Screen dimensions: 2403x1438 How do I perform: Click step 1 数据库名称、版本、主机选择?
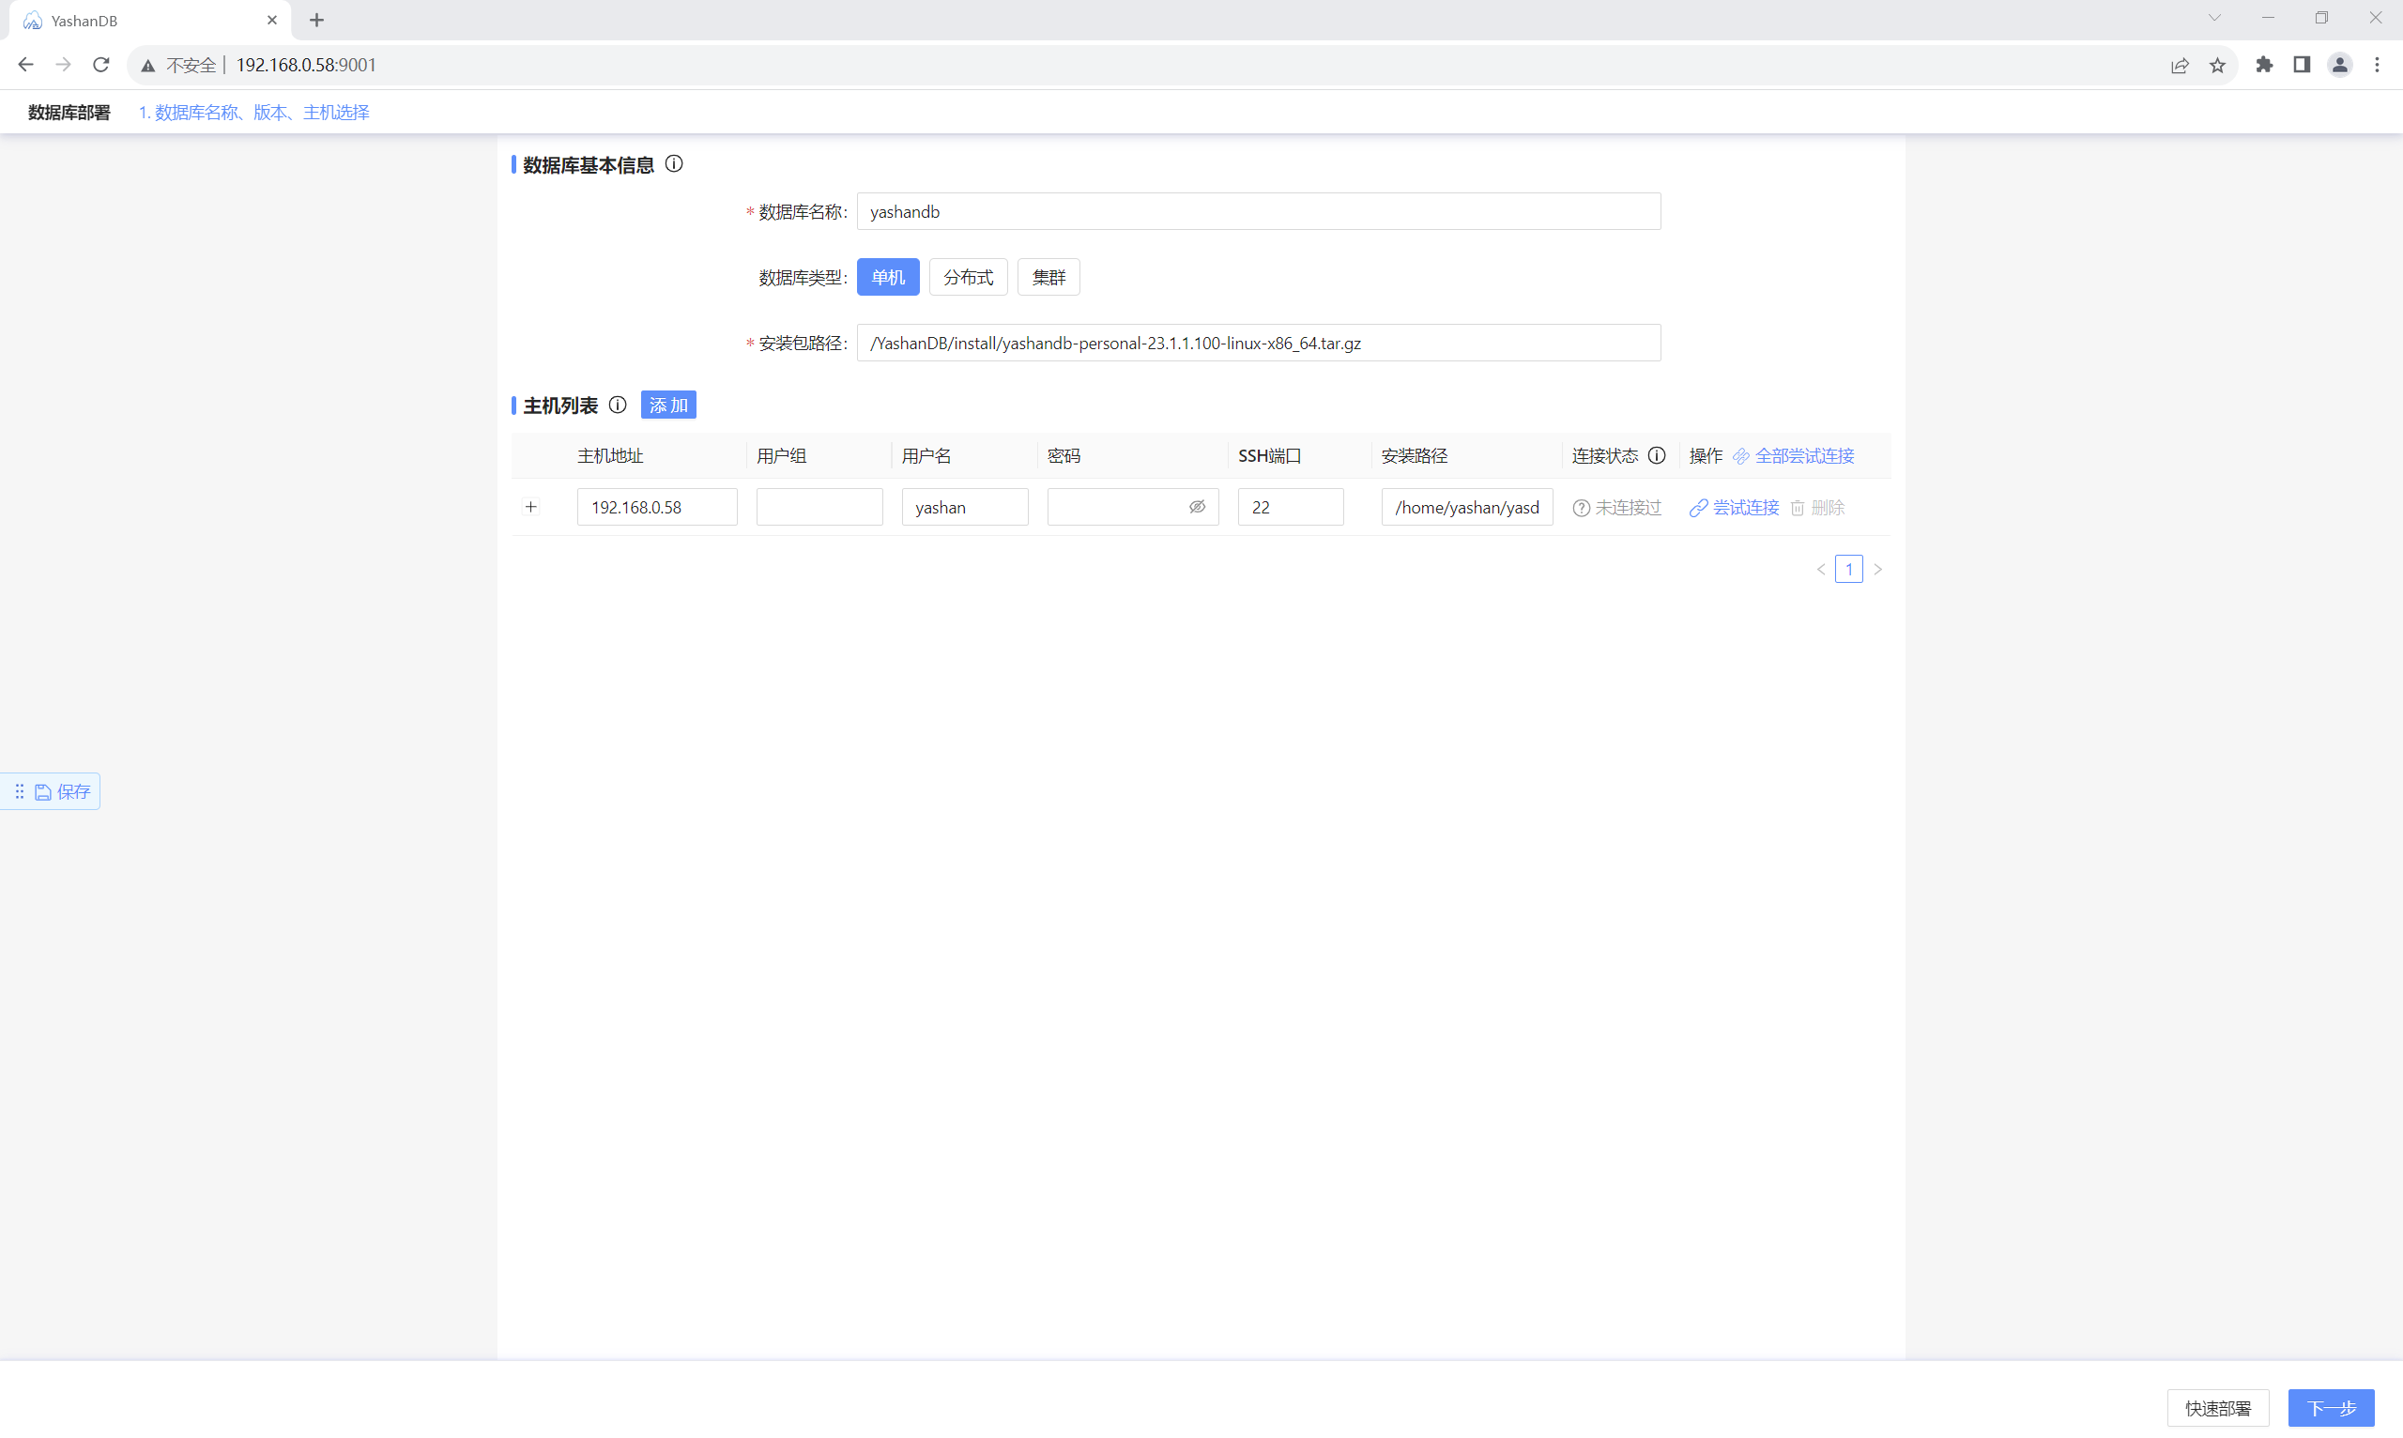click(x=253, y=113)
